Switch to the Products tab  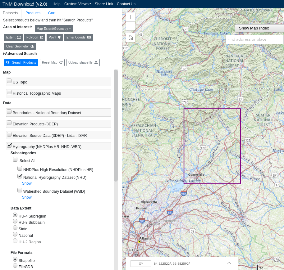[x=33, y=13]
